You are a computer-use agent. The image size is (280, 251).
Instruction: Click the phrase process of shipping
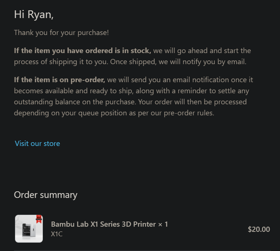click(x=46, y=62)
